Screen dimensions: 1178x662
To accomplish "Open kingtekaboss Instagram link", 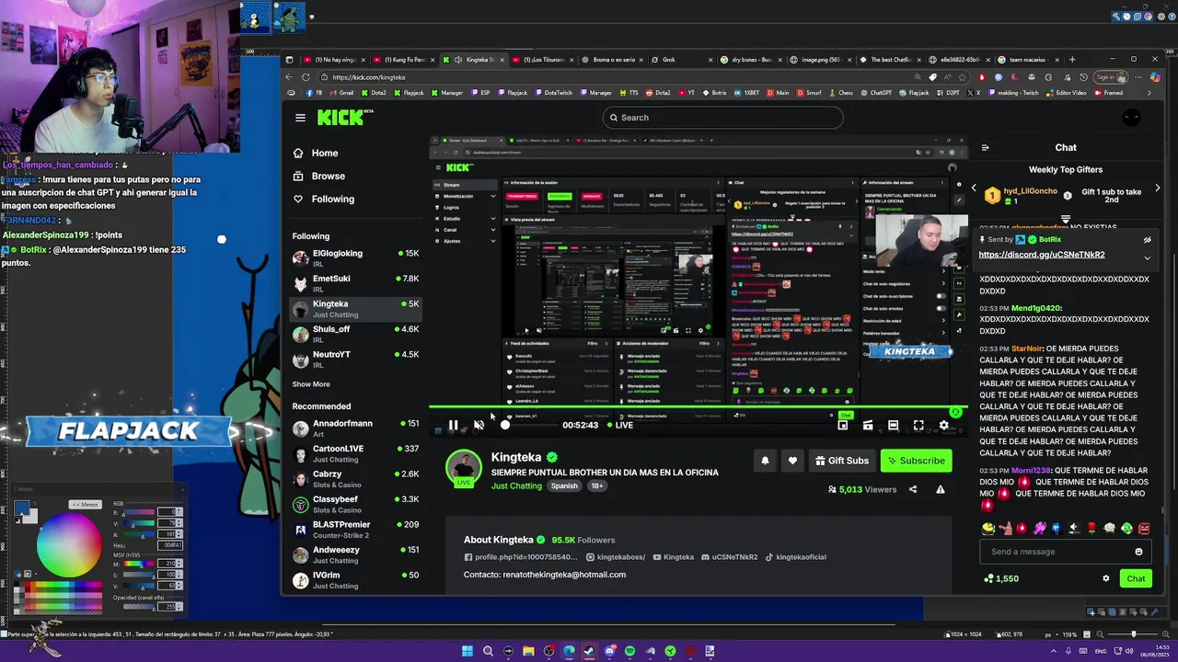I will pos(616,557).
